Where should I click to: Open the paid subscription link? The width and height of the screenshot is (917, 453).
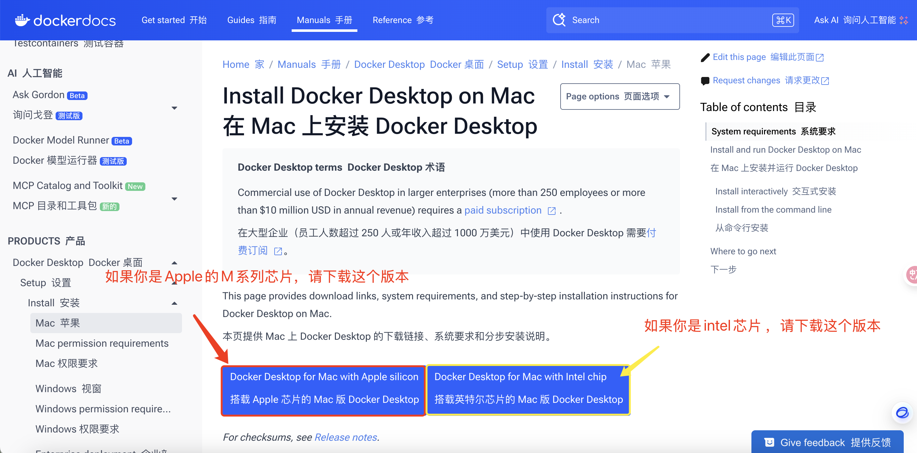[x=503, y=210]
